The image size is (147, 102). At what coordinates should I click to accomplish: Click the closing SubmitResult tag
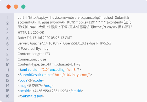(31, 96)
